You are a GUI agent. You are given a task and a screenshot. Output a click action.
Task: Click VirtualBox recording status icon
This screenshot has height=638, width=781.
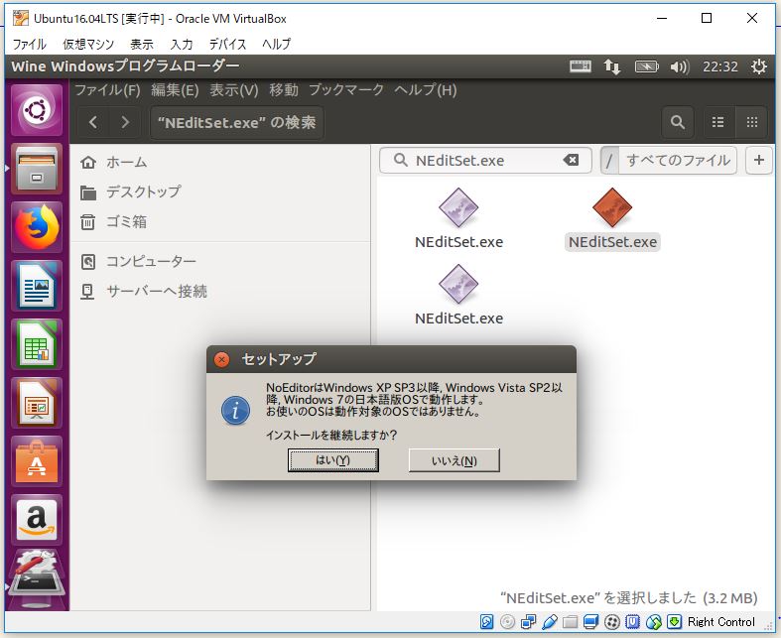612,622
